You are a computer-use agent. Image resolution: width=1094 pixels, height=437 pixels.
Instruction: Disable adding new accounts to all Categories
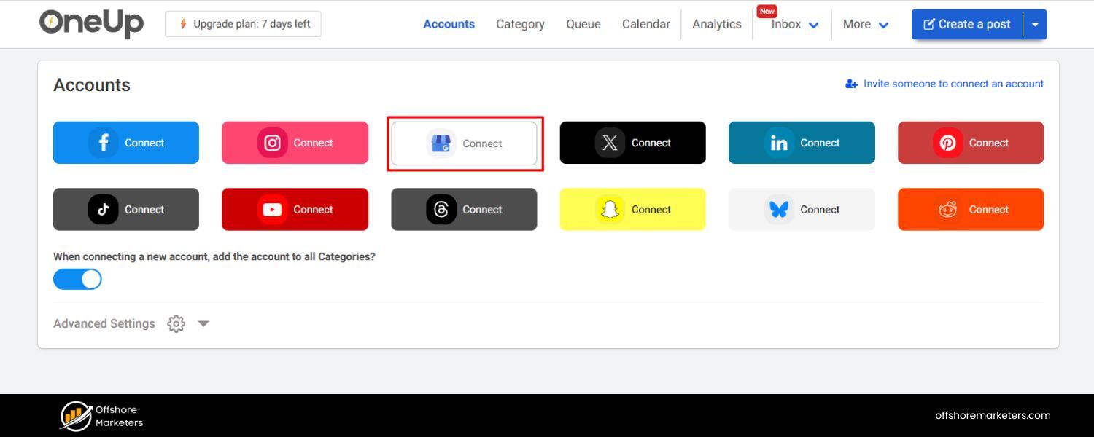(77, 279)
